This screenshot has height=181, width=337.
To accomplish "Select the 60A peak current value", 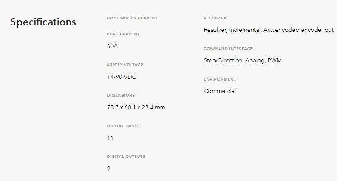I will pos(112,46).
